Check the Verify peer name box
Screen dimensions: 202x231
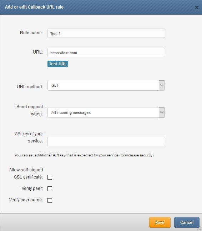50,200
